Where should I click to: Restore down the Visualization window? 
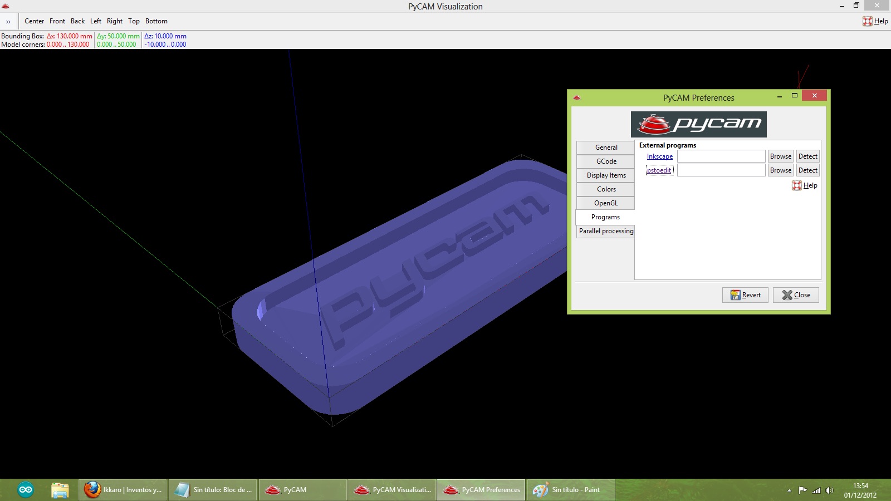pyautogui.click(x=856, y=6)
